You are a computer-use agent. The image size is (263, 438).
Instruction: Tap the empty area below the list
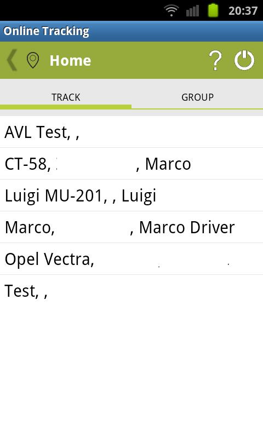tap(131, 372)
